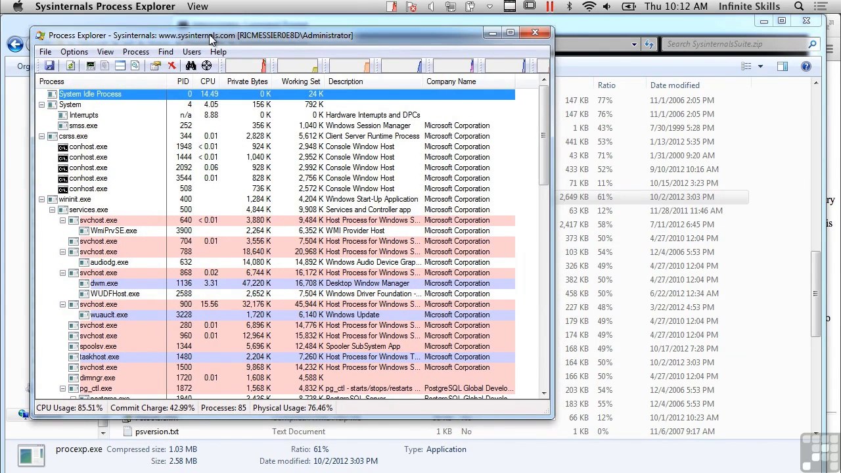Collapse the csrss.exe tree node
This screenshot has height=473, width=841.
(41, 136)
